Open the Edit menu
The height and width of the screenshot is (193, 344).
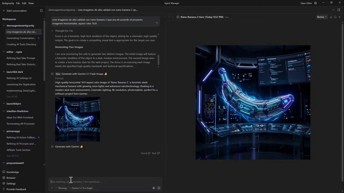coord(24,3)
